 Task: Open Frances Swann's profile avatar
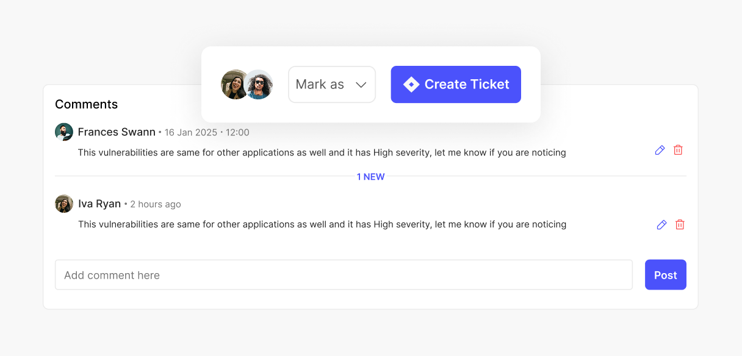pyautogui.click(x=64, y=132)
